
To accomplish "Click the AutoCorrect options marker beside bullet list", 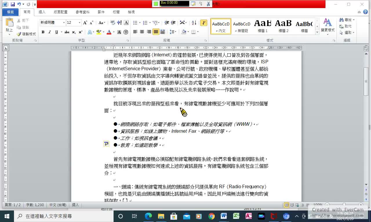I will 106,144.
